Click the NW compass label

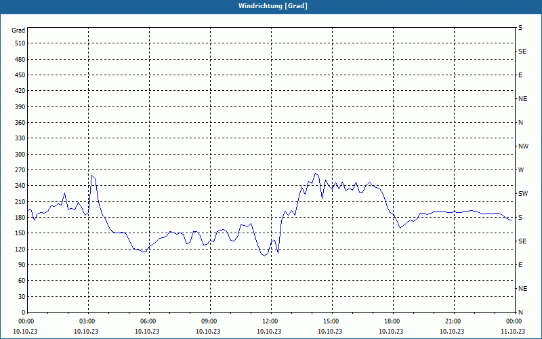[523, 146]
